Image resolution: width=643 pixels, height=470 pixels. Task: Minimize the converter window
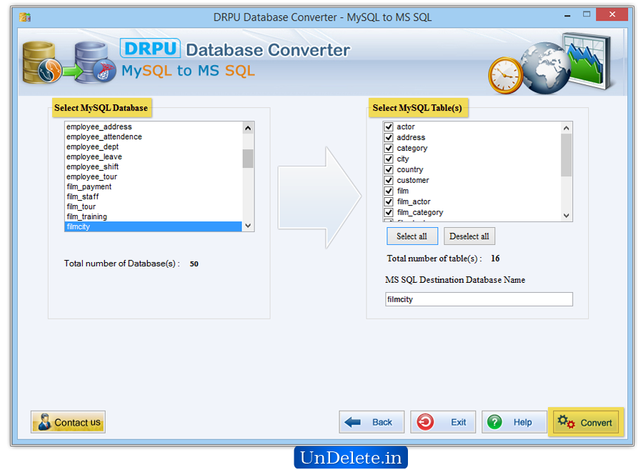[x=567, y=15]
